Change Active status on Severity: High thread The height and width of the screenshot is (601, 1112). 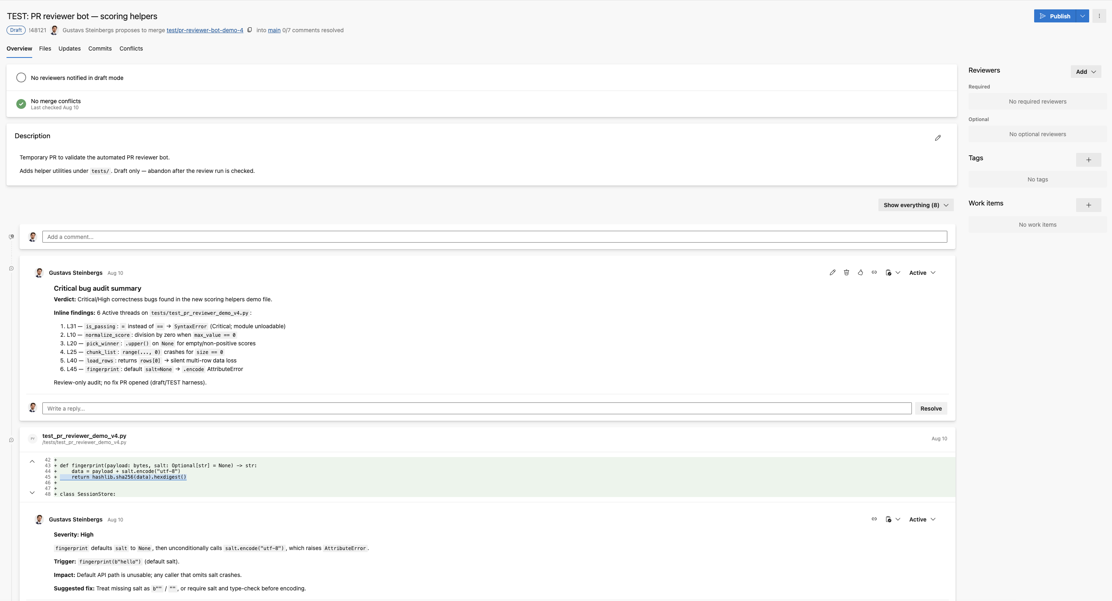922,519
